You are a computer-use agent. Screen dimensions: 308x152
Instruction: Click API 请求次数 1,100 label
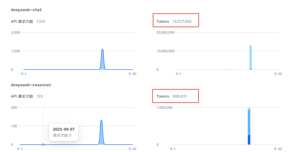pyautogui.click(x=28, y=22)
